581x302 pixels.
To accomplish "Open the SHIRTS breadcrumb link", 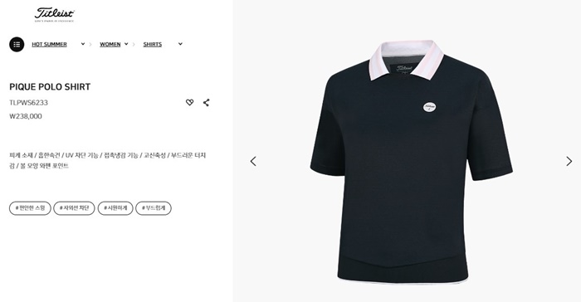I will 153,44.
